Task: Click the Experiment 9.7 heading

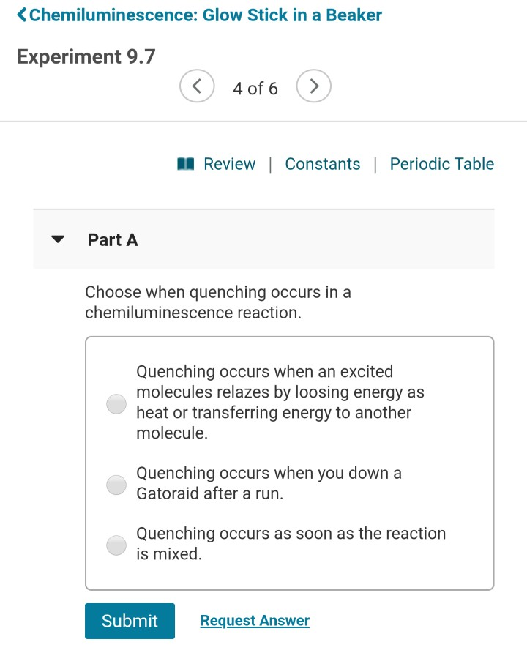Action: pyautogui.click(x=86, y=56)
